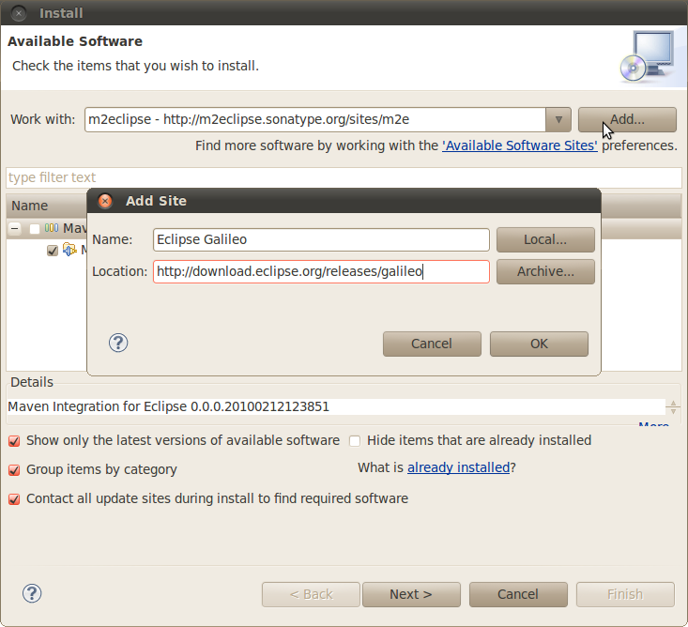
Task: Disable Group items by category
Action: [14, 470]
